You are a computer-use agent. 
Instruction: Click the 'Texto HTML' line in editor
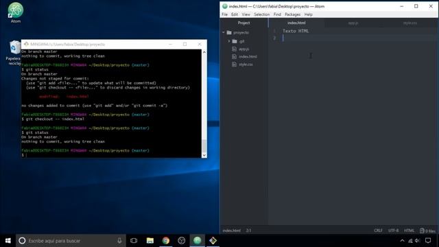pyautogui.click(x=296, y=31)
